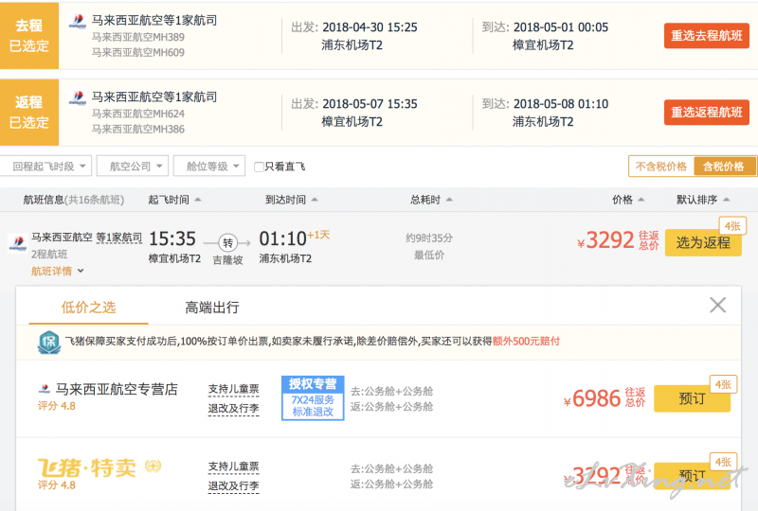This screenshot has height=511, width=758.
Task: Click 等1家航司 link in flight listing
Action: point(119,238)
